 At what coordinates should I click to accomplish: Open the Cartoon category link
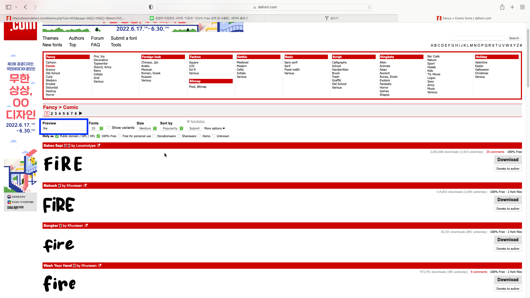51,62
